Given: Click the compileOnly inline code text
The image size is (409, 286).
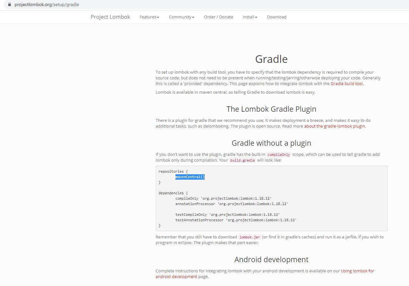Looking at the screenshot, I should [279, 155].
